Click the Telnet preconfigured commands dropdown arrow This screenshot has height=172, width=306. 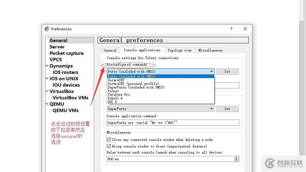(x=211, y=71)
